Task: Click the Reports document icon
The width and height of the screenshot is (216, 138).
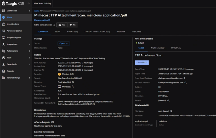Action: coord(3,71)
